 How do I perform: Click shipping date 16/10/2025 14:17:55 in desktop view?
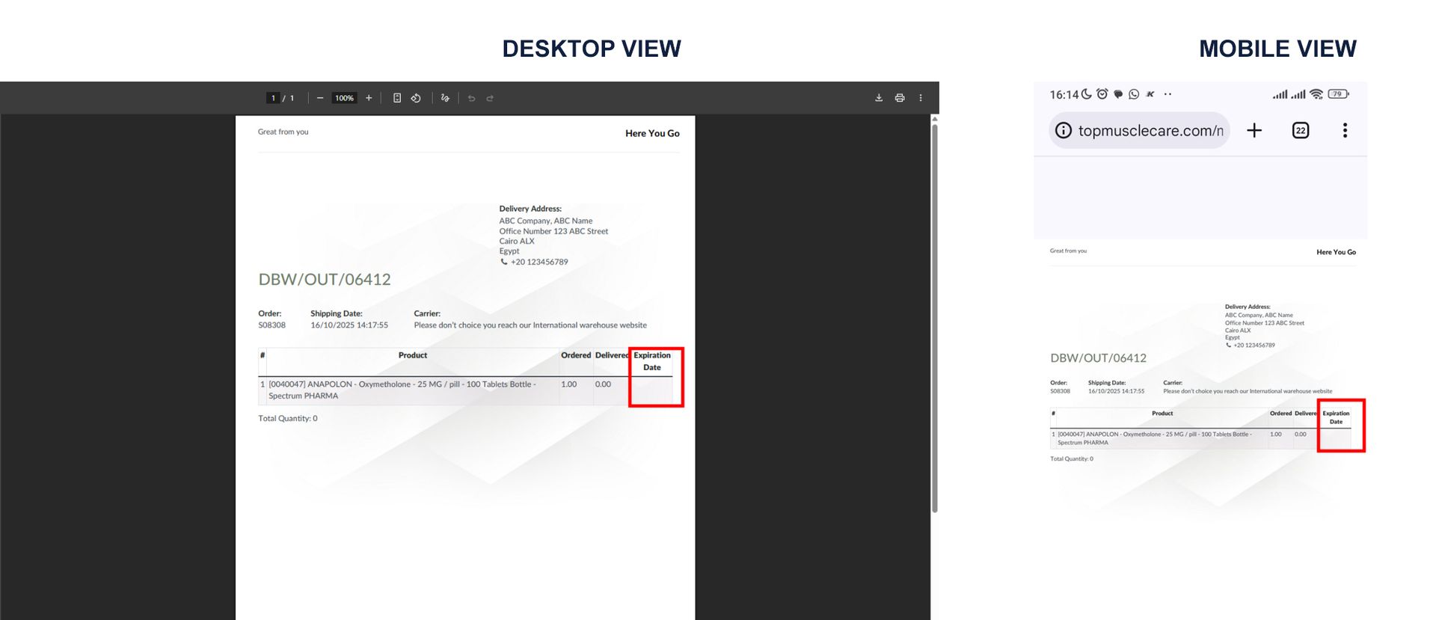coord(349,325)
